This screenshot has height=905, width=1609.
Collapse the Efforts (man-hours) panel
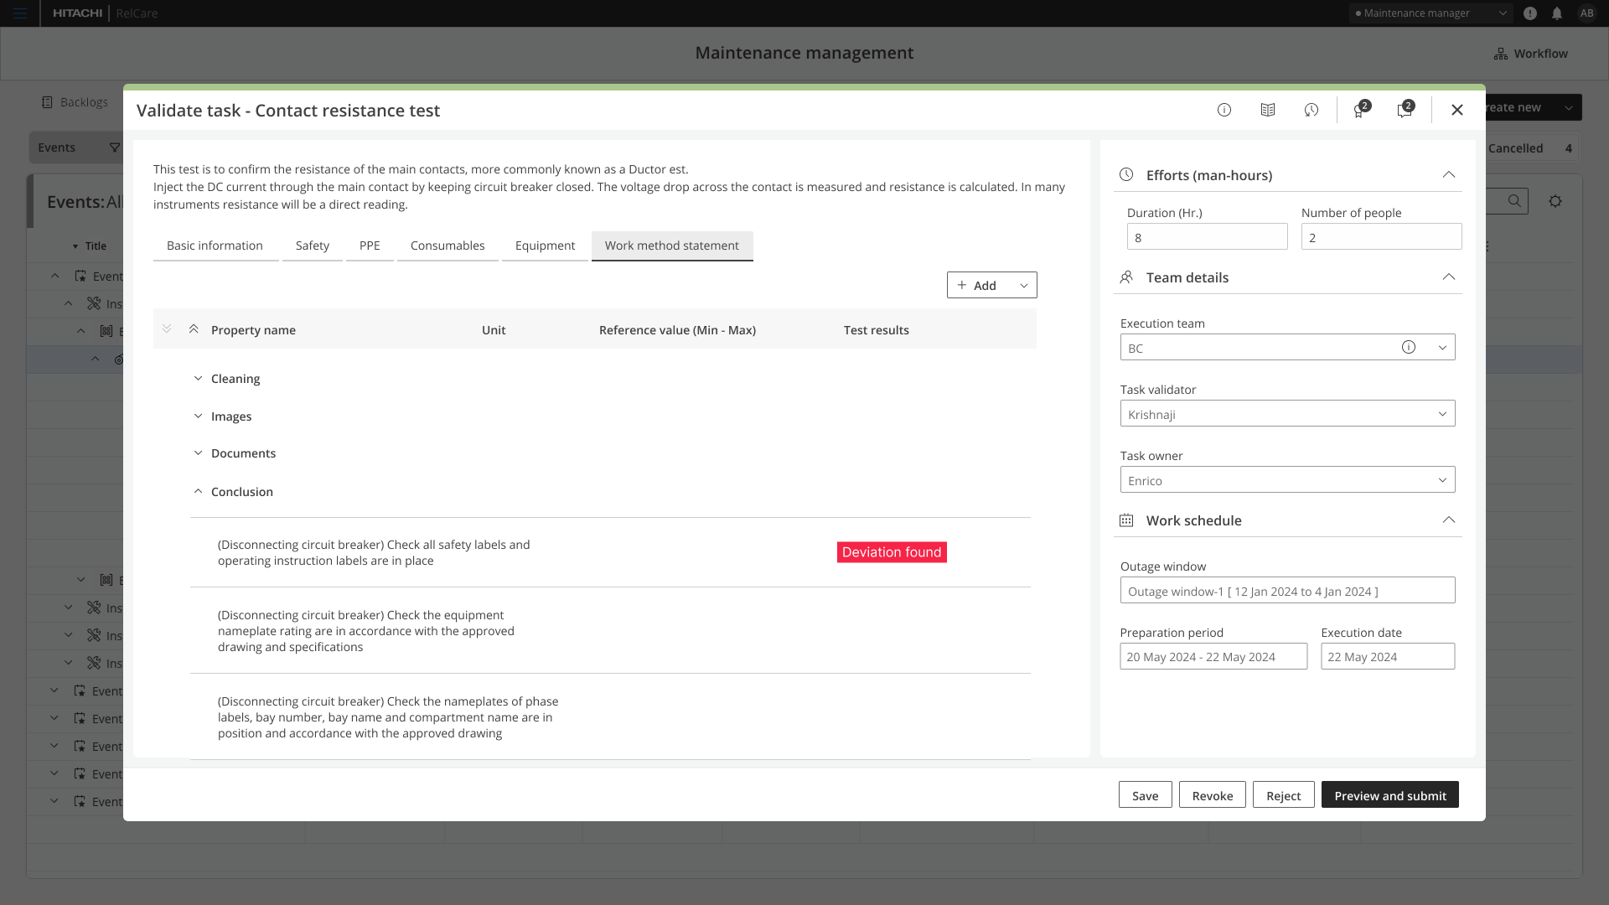(1448, 175)
